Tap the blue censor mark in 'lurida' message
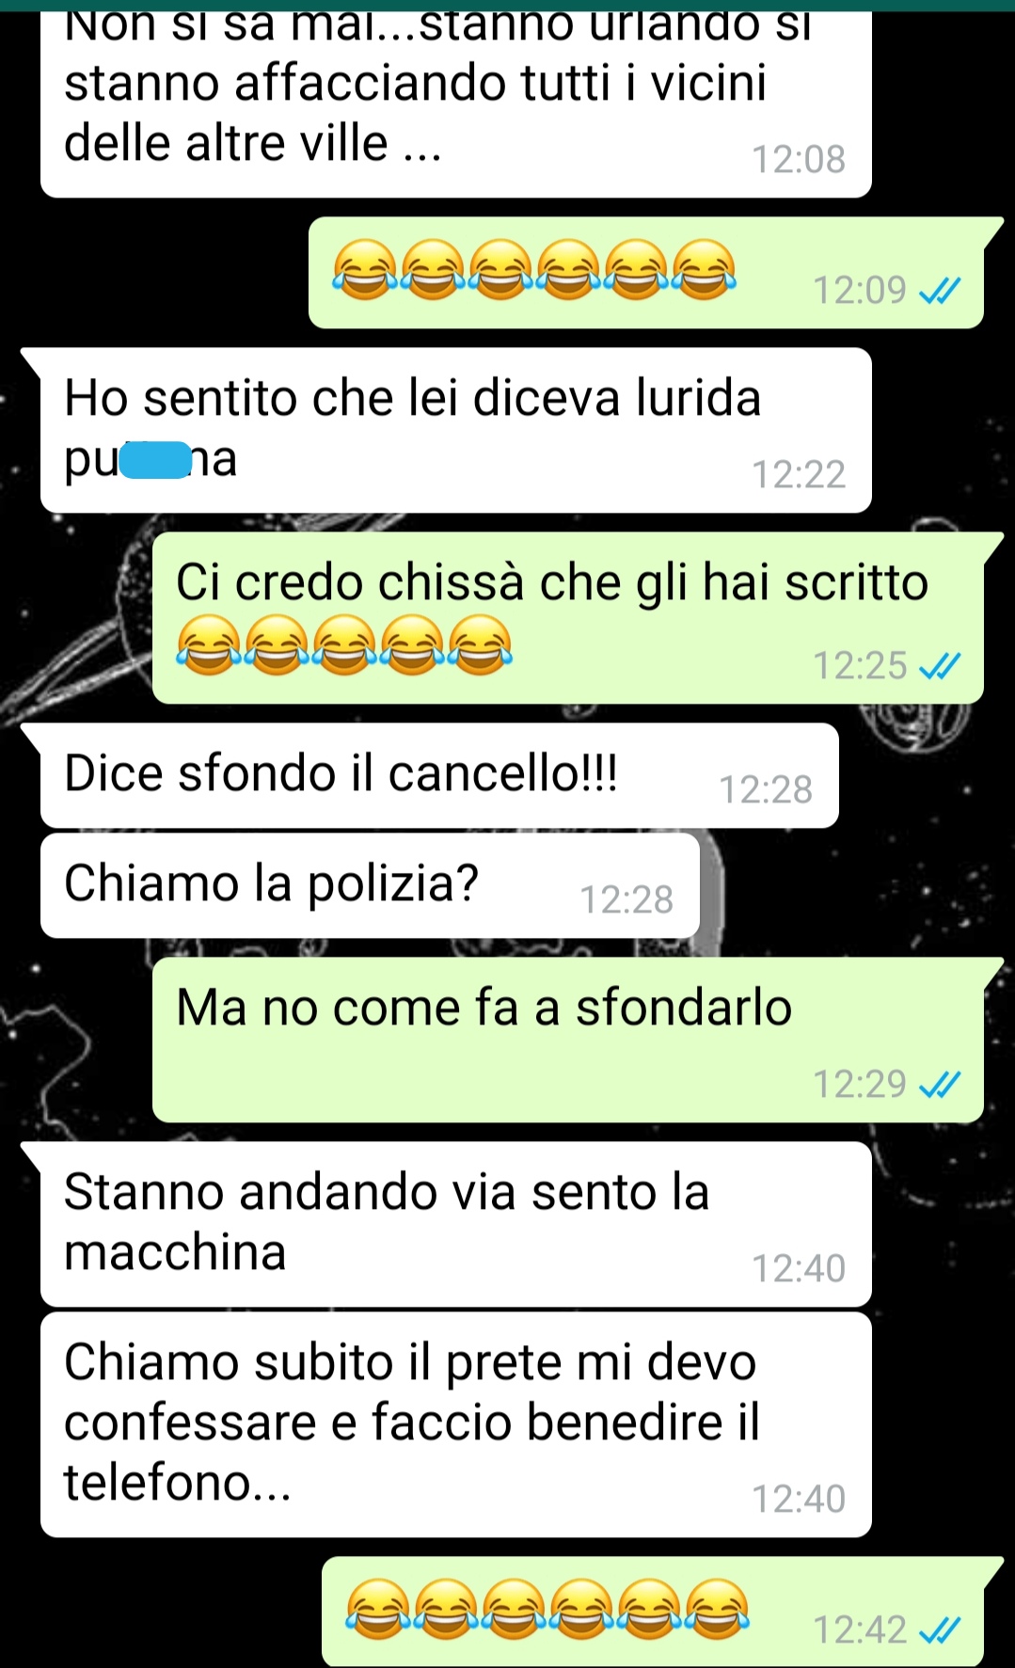Image resolution: width=1015 pixels, height=1668 pixels. (x=154, y=461)
